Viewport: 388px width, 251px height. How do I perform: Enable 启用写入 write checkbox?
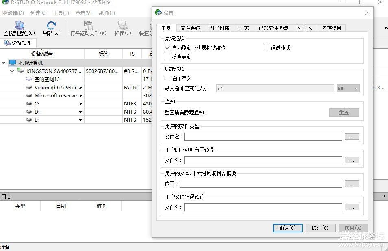point(167,79)
